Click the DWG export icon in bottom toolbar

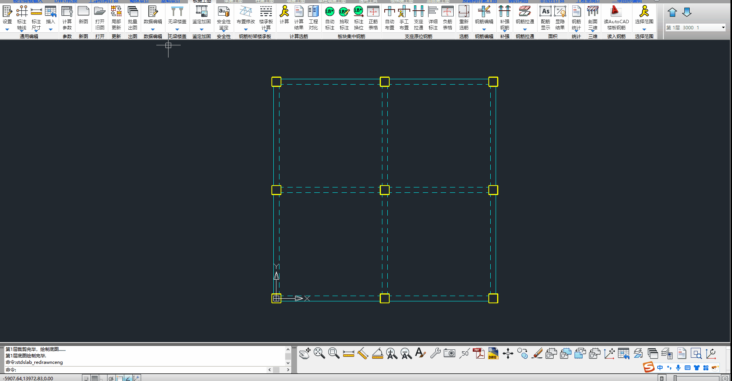coord(493,354)
